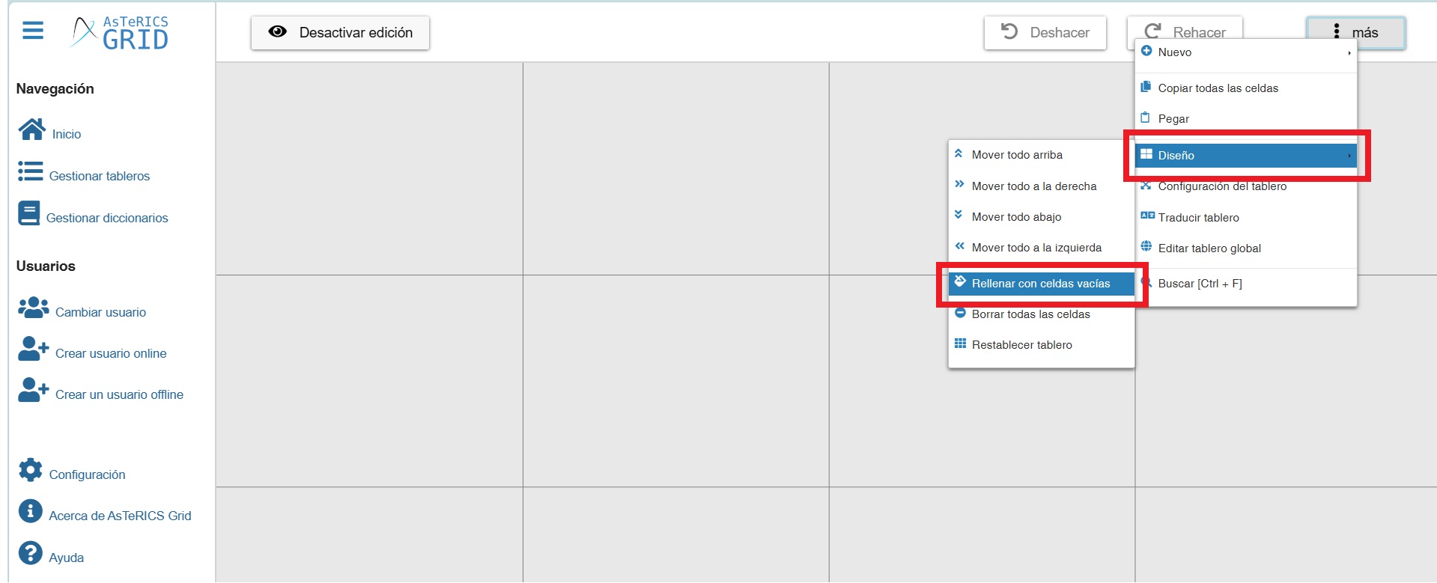Click the Gestionar diccionarios book icon
This screenshot has width=1437, height=583.
click(x=29, y=213)
